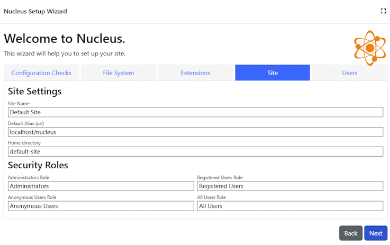Click the Security Roles section heading

pos(38,165)
